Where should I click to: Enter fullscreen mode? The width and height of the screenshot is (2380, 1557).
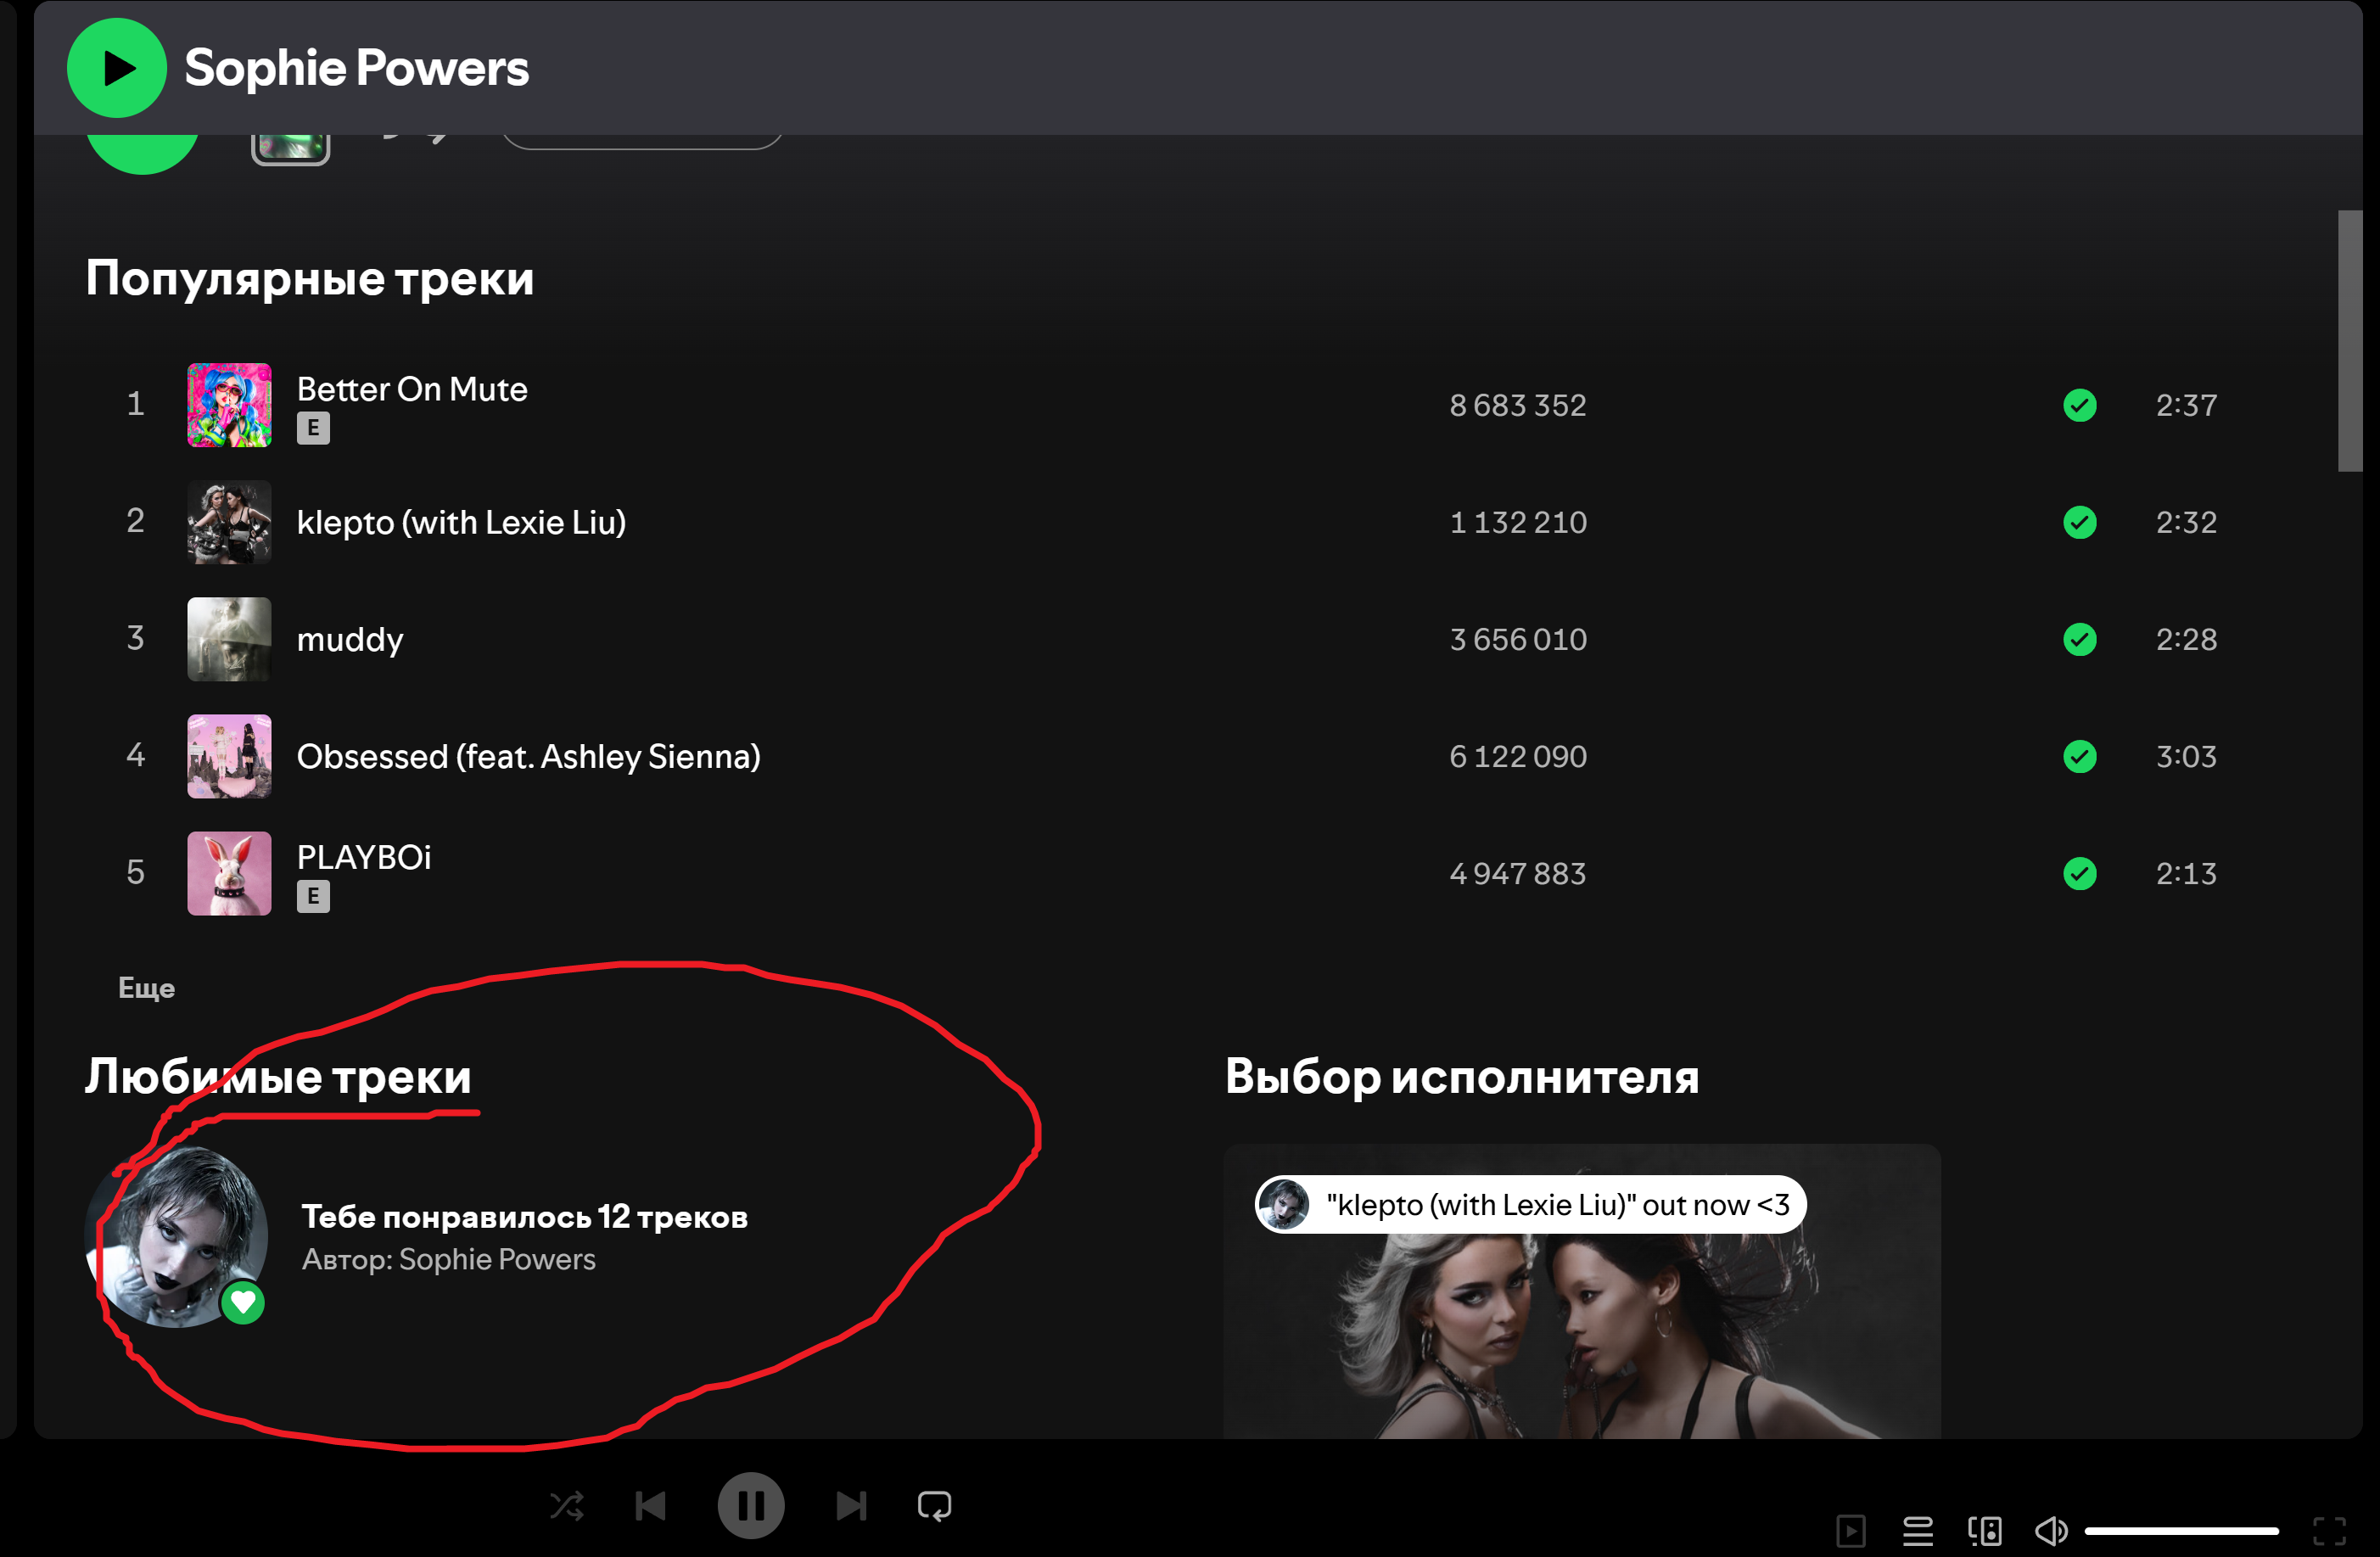click(2330, 1530)
